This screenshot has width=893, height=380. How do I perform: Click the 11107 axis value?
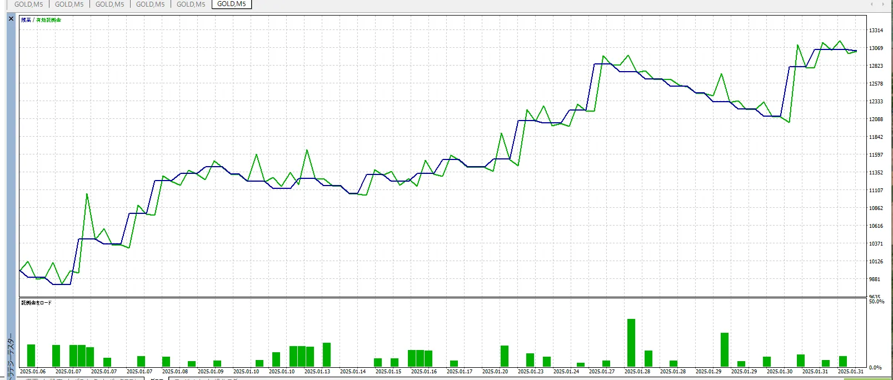[876, 191]
